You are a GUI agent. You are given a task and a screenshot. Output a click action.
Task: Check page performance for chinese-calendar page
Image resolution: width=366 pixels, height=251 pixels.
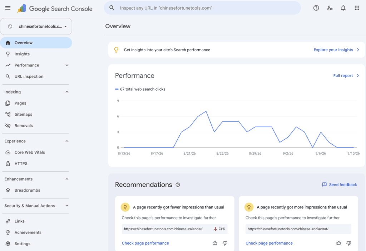tap(145, 243)
